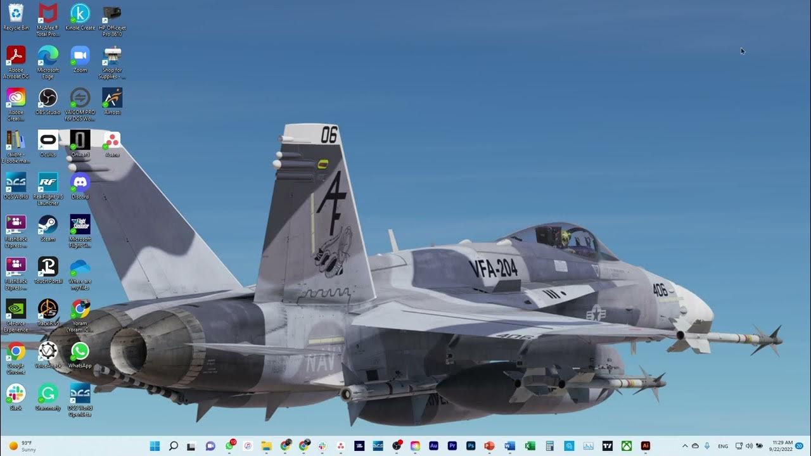This screenshot has height=456, width=811.
Task: Open Chat app in the taskbar
Action: click(x=210, y=446)
